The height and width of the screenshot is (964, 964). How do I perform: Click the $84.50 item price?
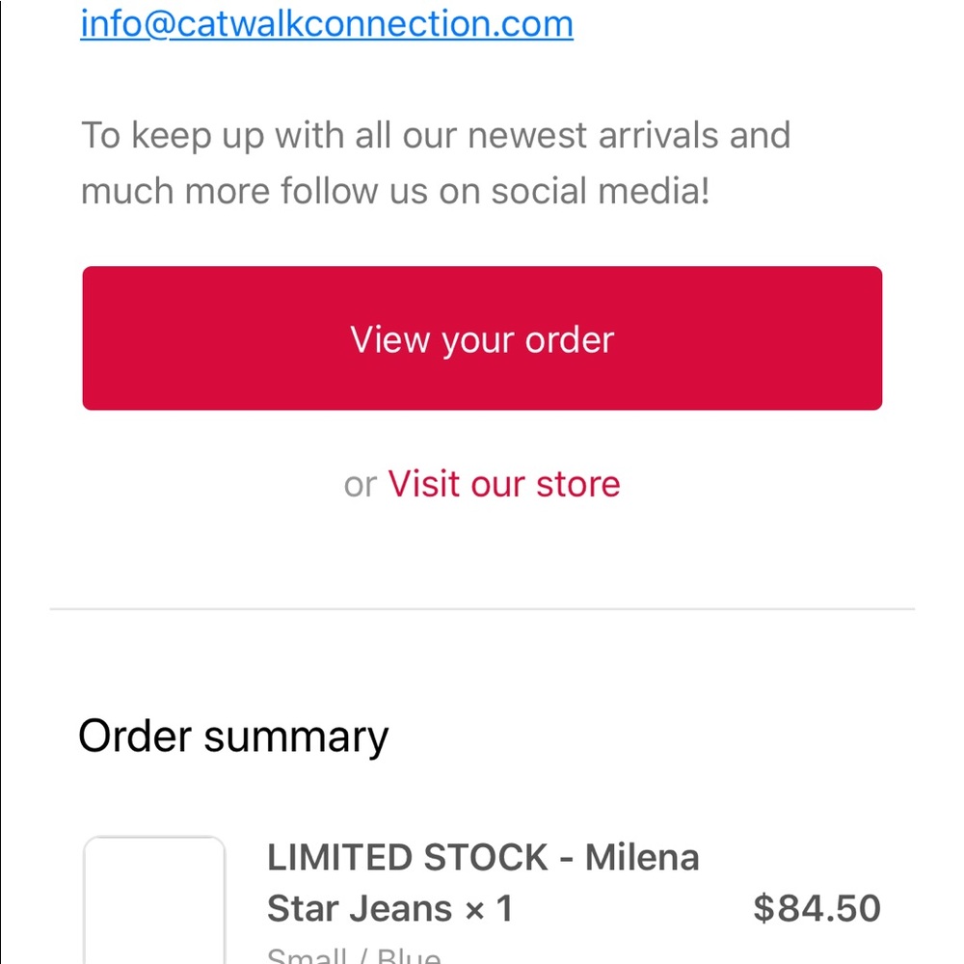point(817,908)
